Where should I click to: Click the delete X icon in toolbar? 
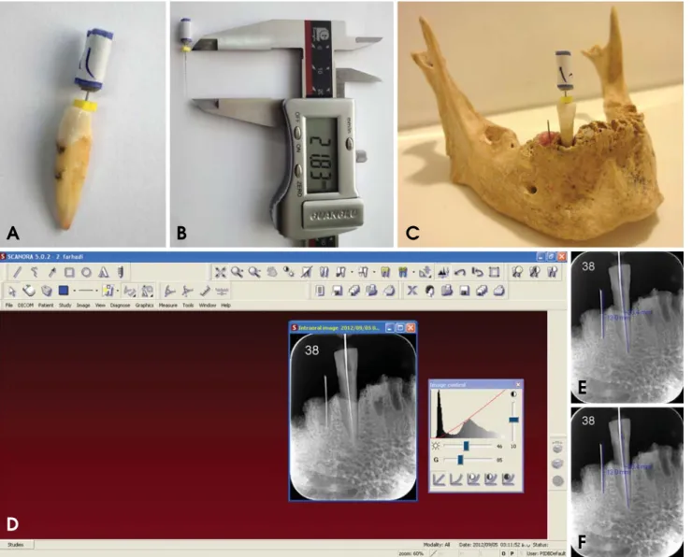pyautogui.click(x=411, y=291)
